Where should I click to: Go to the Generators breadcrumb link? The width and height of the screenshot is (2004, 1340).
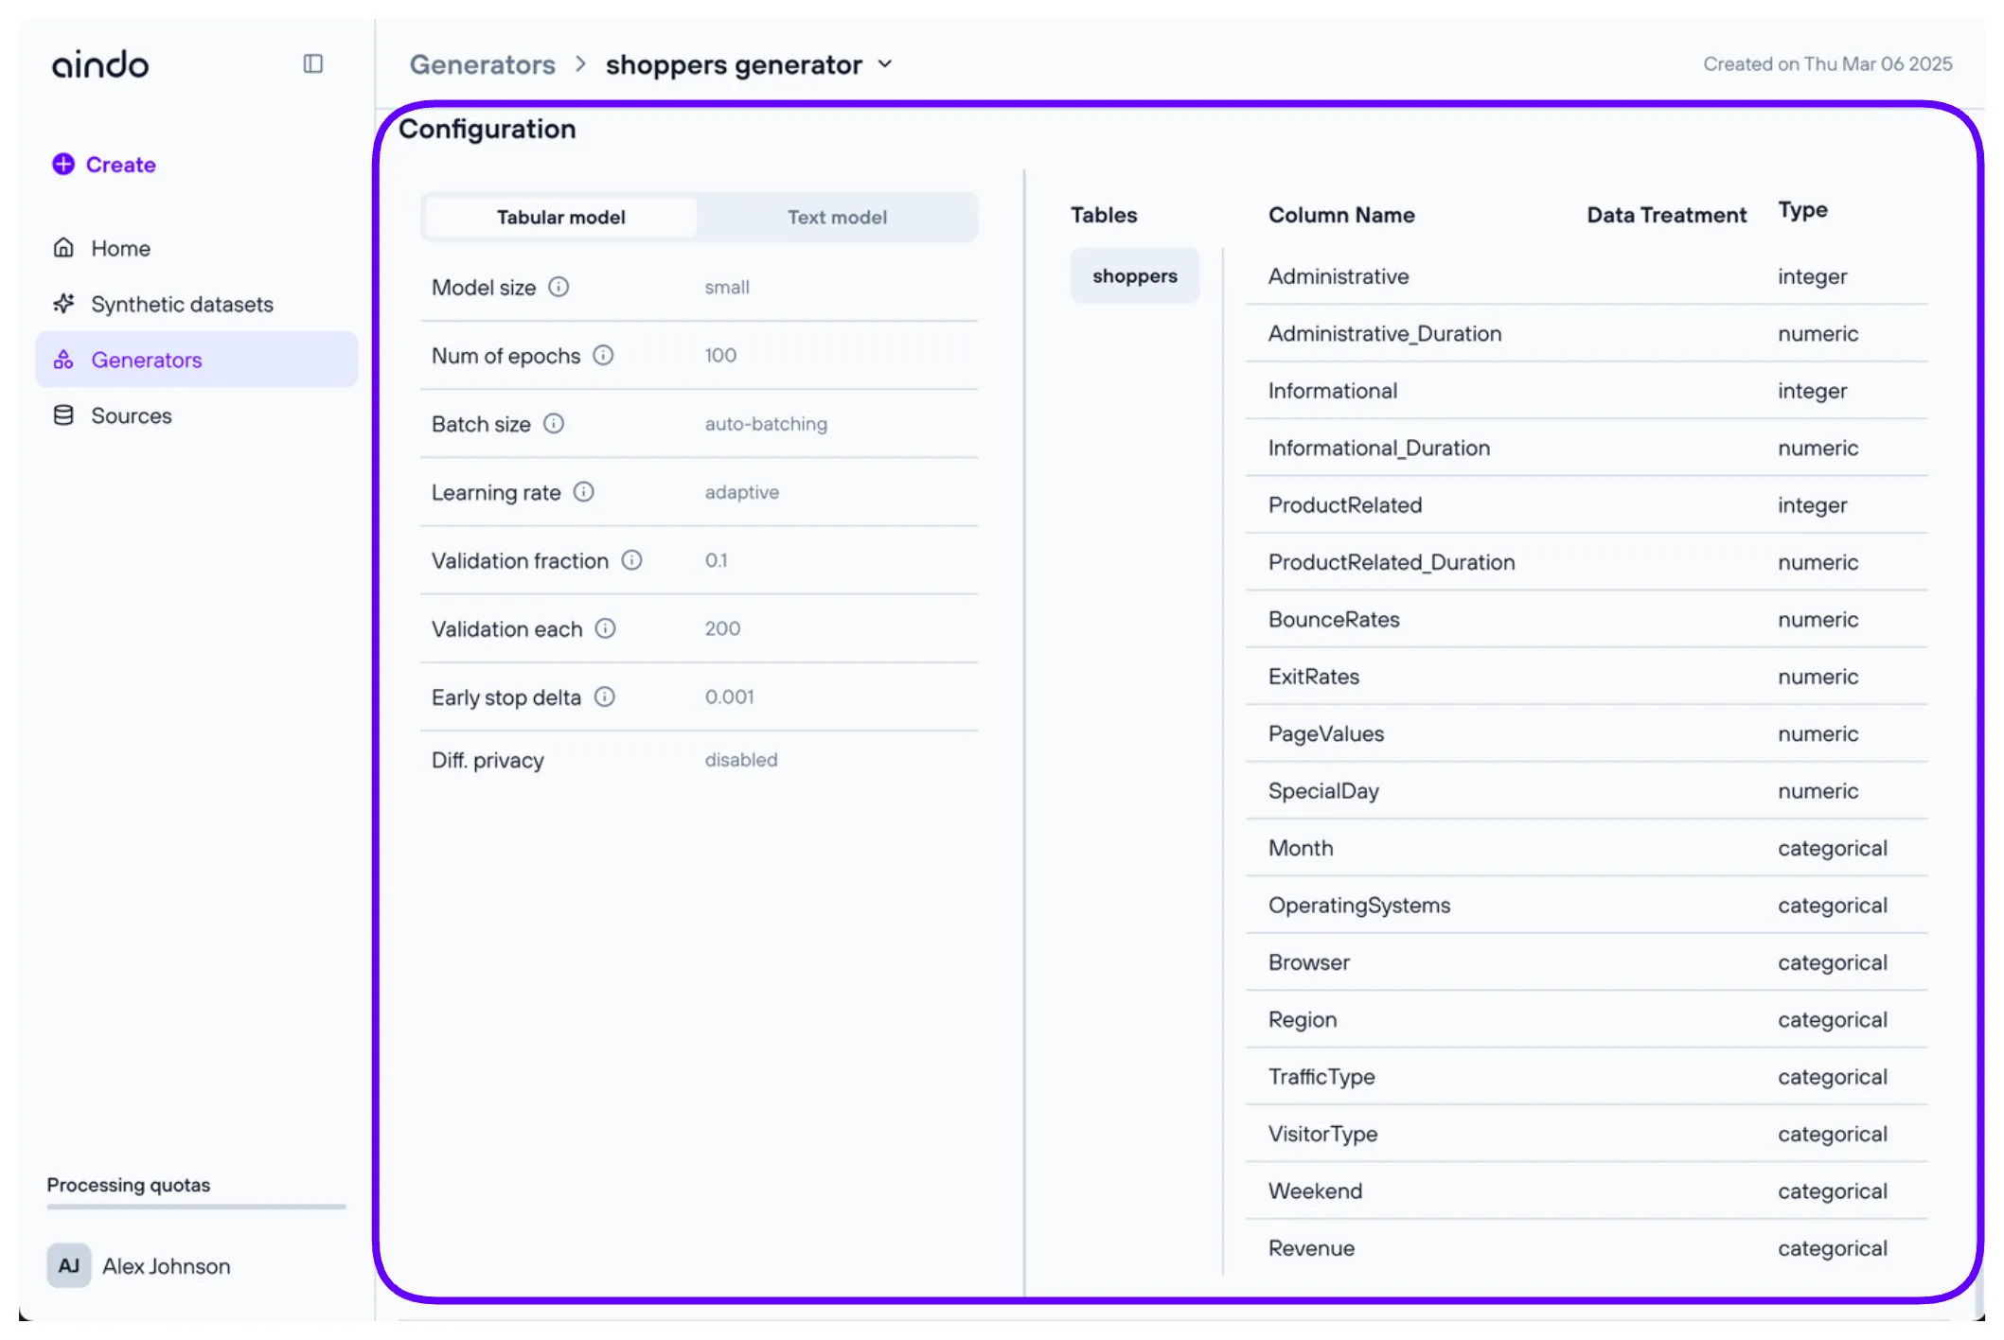(x=482, y=64)
